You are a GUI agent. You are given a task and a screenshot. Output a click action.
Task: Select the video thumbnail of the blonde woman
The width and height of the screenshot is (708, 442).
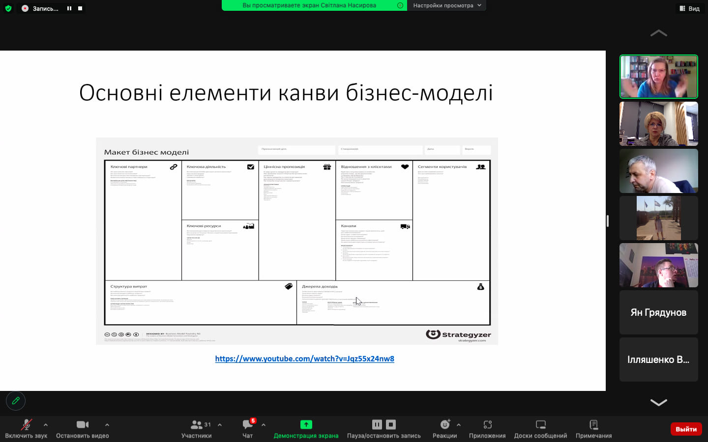659,124
